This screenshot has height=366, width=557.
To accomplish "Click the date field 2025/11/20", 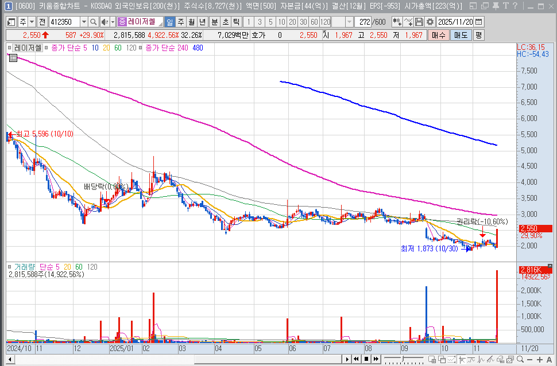I will pos(455,22).
